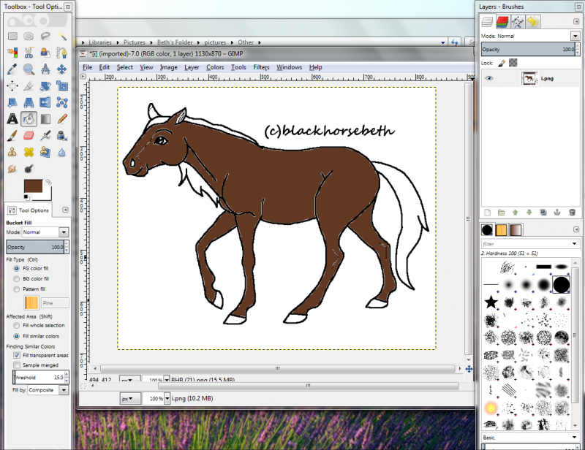Image resolution: width=585 pixels, height=450 pixels.
Task: Select the Blur/Sharpen droplet tool
Action: (62, 152)
